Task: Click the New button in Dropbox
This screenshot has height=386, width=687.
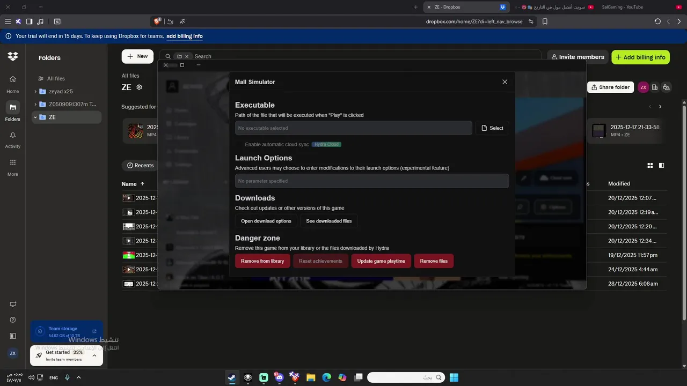Action: [137, 56]
